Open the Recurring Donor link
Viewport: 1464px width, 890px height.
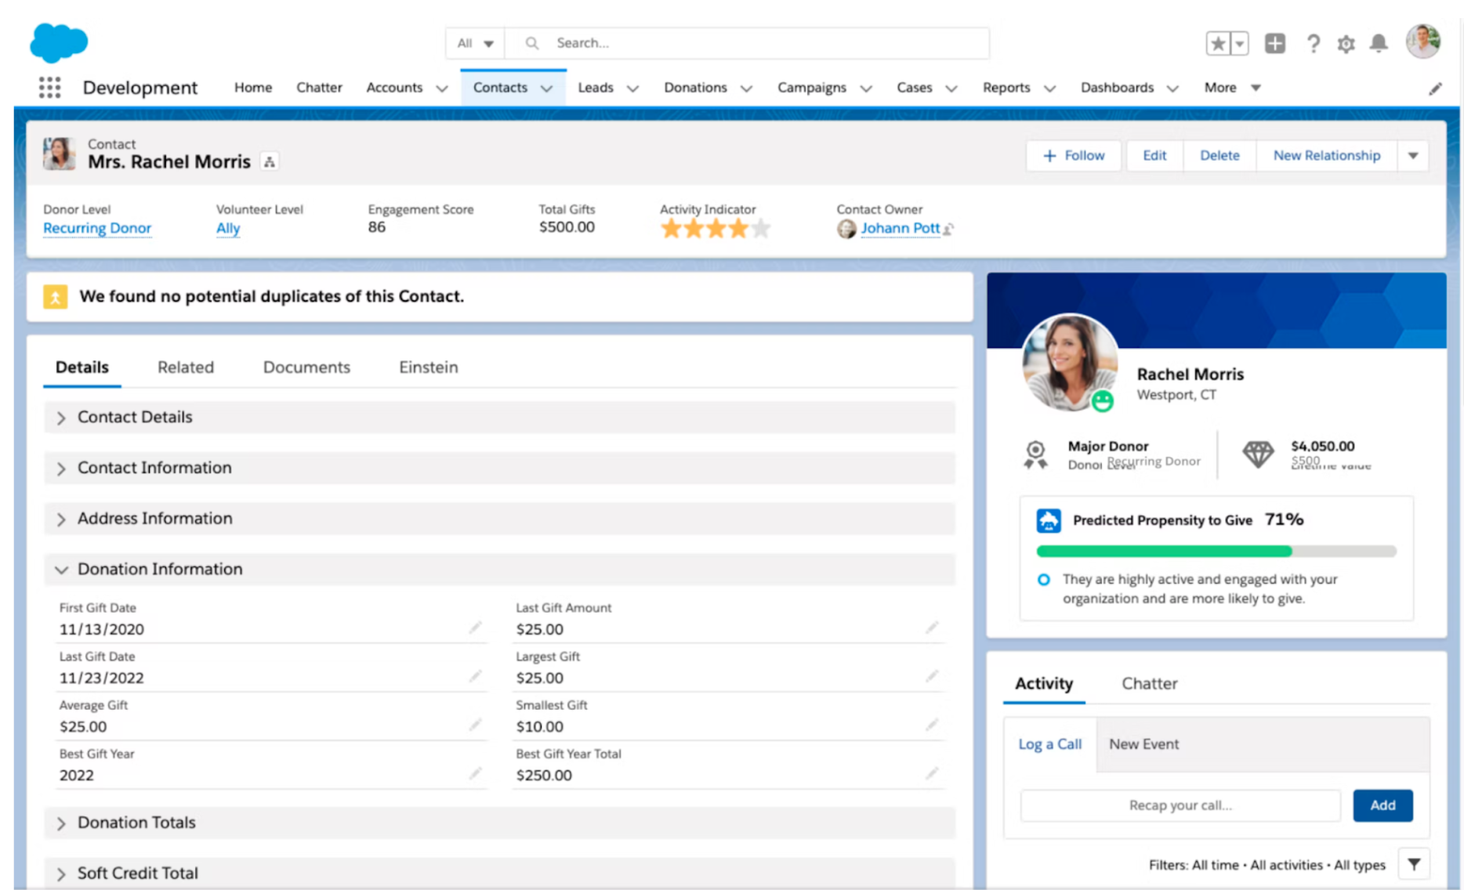pyautogui.click(x=96, y=228)
